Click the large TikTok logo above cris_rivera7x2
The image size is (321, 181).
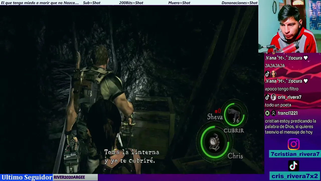(293, 166)
